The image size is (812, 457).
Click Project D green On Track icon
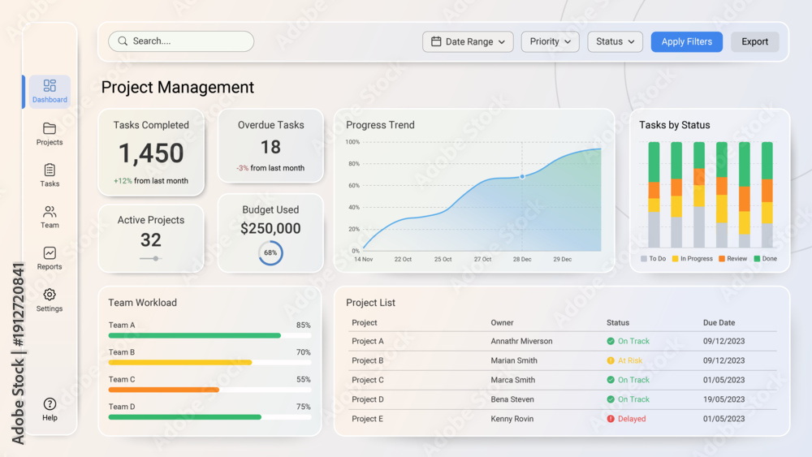[x=611, y=399]
